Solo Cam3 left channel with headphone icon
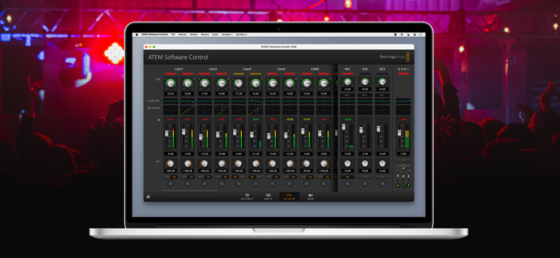 coord(239,183)
